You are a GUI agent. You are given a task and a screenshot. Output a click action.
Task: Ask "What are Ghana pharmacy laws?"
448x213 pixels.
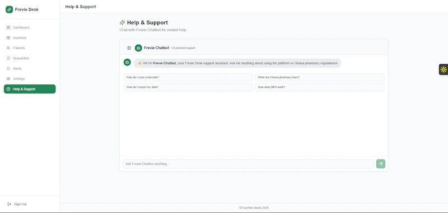(x=320, y=77)
